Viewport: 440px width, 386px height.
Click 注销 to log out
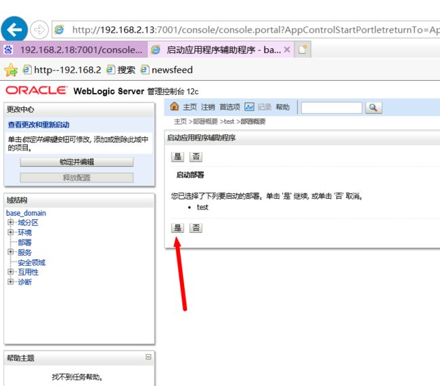click(208, 107)
